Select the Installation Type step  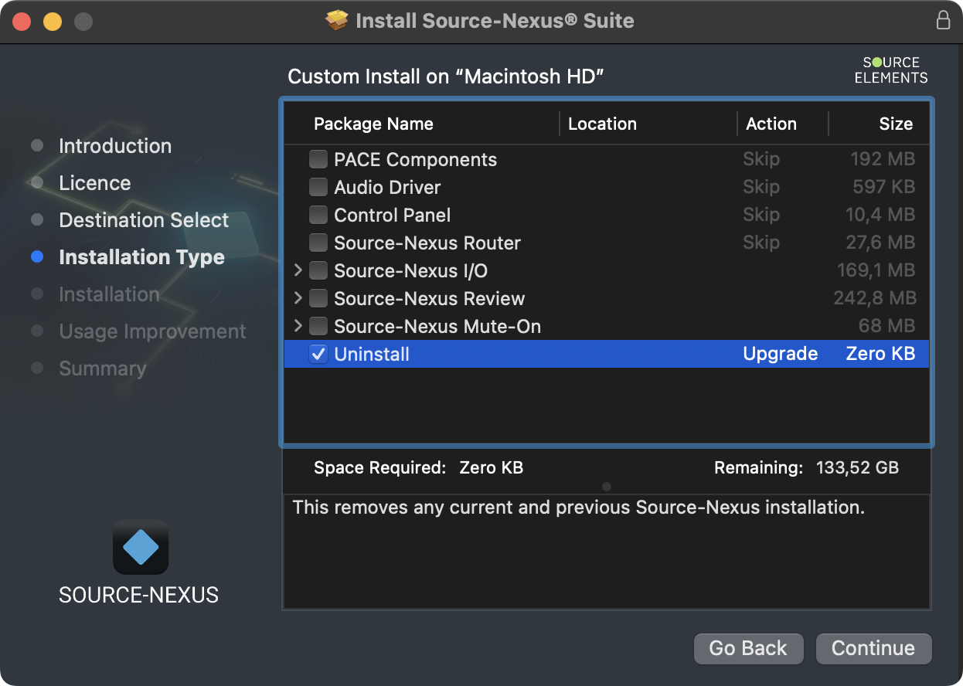141,257
